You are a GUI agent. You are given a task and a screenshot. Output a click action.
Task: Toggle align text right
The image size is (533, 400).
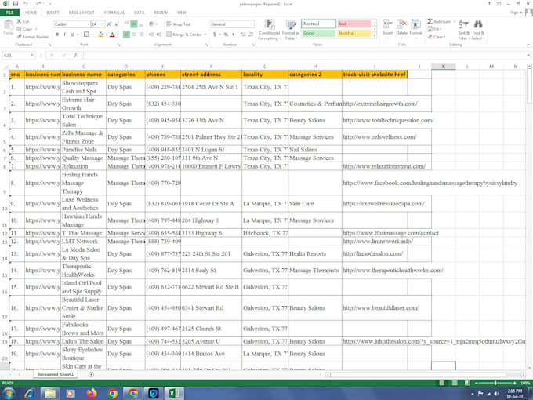141,35
